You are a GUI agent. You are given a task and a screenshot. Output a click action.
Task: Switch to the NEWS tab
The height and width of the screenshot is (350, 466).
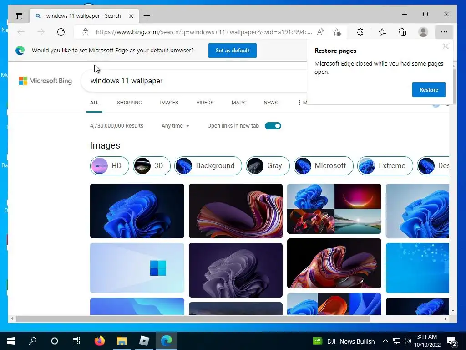pos(270,103)
